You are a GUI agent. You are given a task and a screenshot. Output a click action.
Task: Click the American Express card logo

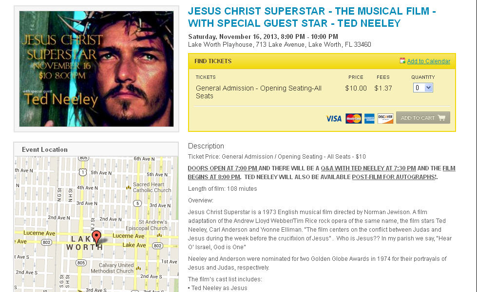pos(369,118)
